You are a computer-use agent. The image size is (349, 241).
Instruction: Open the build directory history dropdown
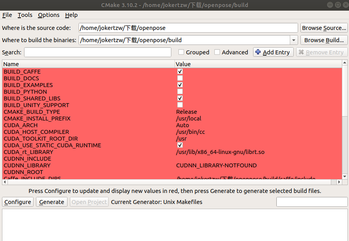coord(293,40)
